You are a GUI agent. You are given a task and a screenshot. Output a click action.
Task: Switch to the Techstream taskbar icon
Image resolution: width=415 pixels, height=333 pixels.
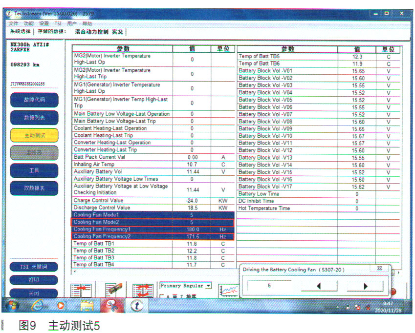coord(137,306)
